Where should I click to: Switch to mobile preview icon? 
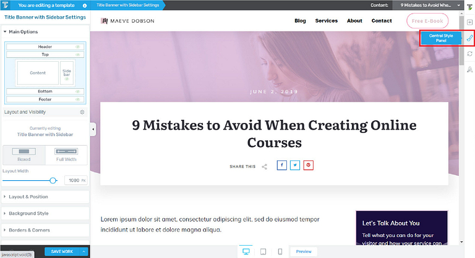point(280,252)
